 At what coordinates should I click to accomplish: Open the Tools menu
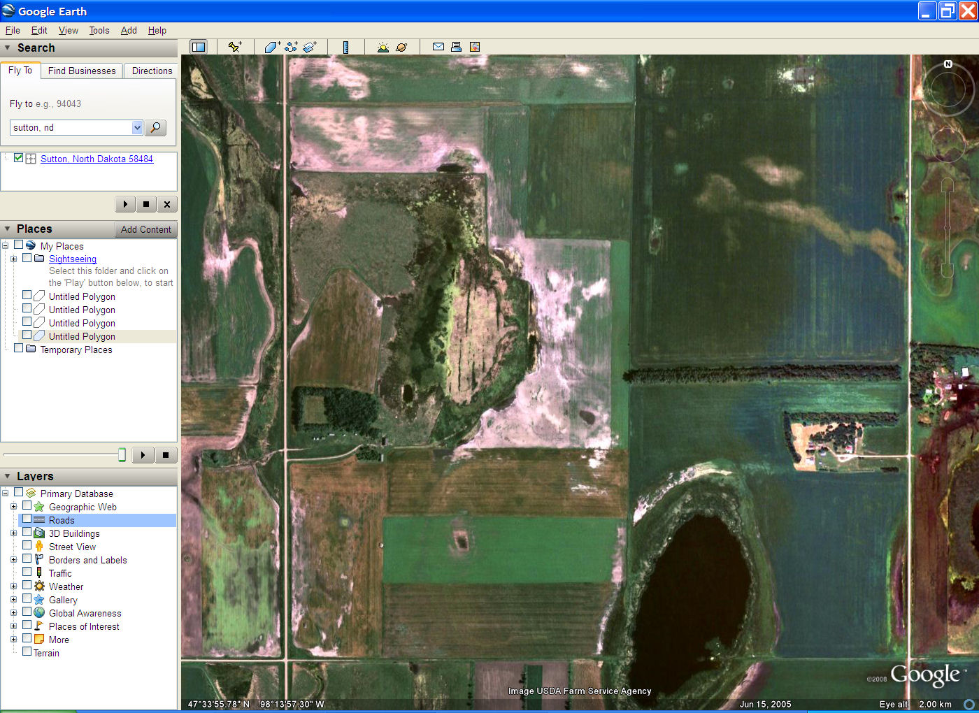99,30
